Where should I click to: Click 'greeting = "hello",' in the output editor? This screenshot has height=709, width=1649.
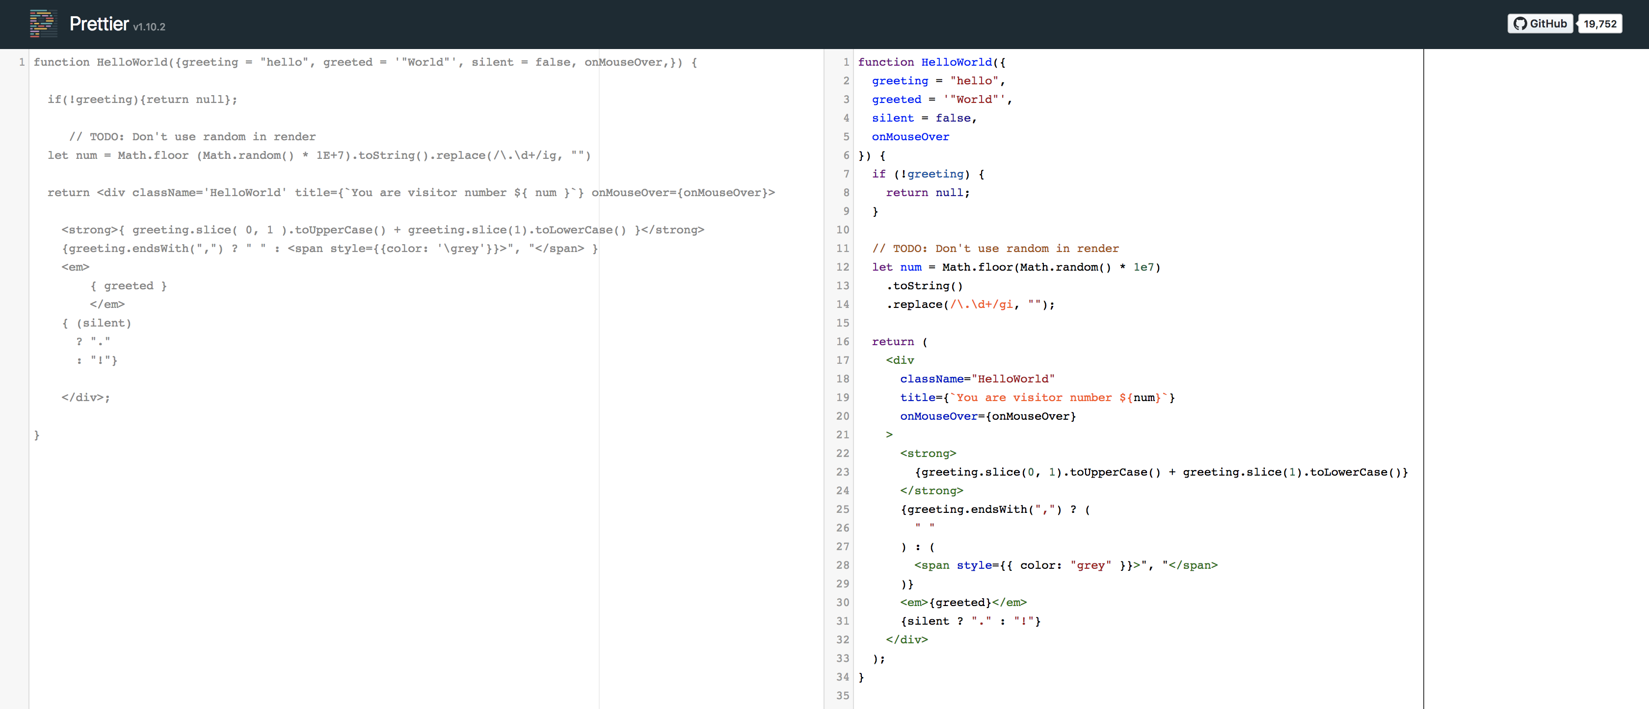(x=938, y=81)
